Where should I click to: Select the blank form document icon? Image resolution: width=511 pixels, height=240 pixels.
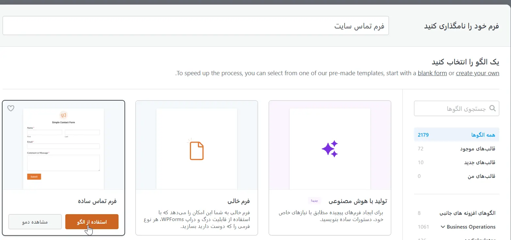pyautogui.click(x=196, y=150)
